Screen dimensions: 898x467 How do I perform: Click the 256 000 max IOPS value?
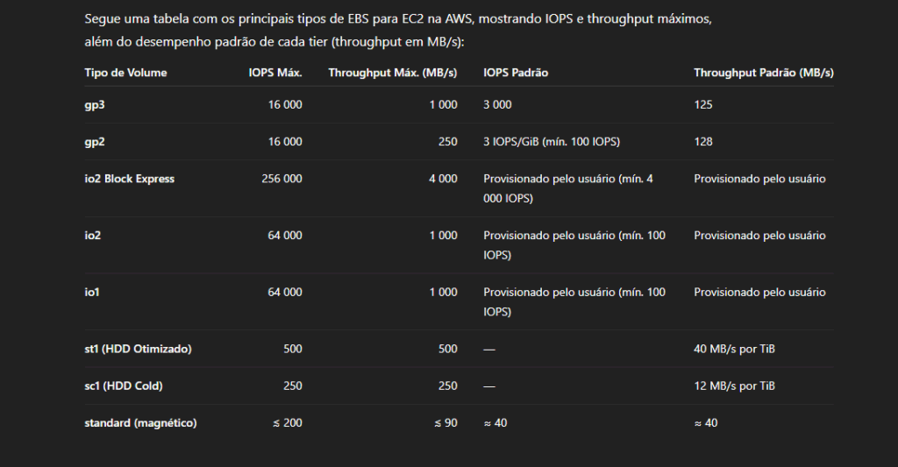(282, 179)
